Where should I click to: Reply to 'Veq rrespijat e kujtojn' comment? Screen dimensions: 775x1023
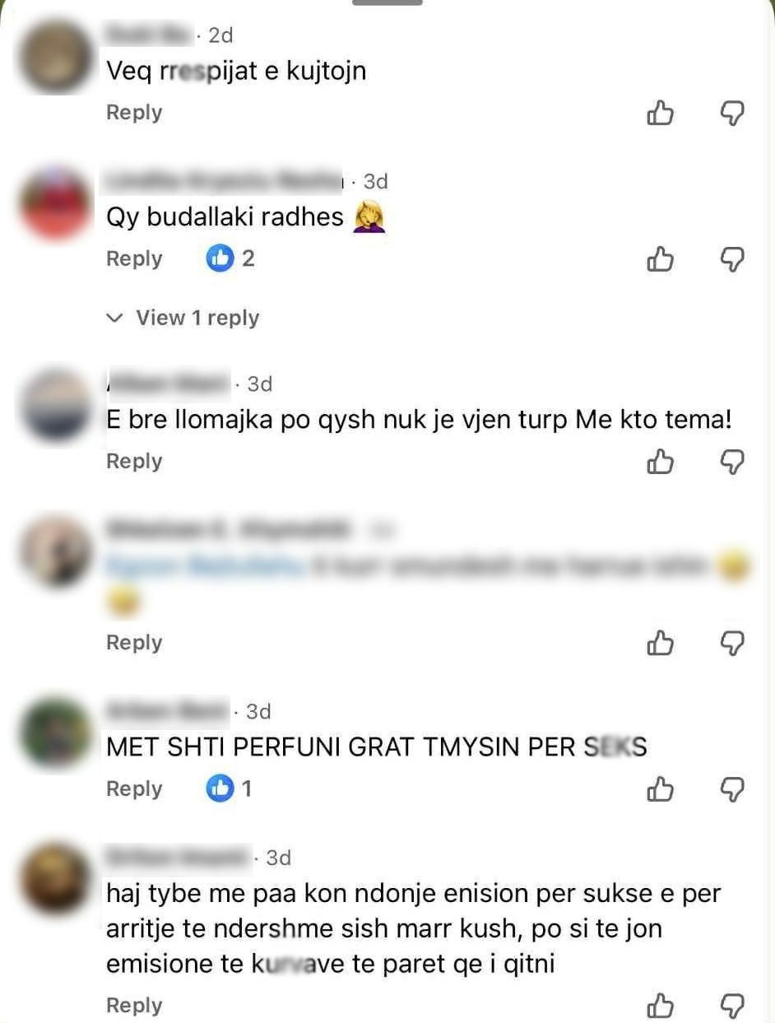(134, 113)
